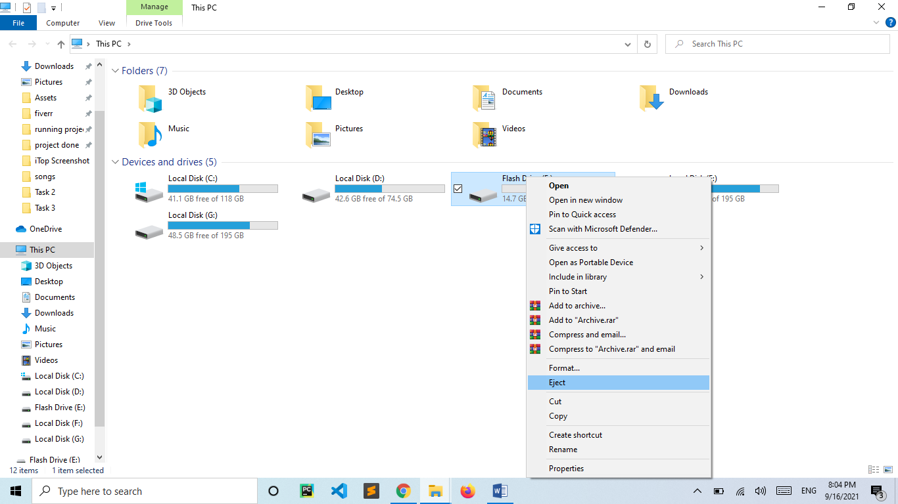Collapse the Devices and drives section
Image resolution: width=898 pixels, height=504 pixels.
click(x=115, y=161)
